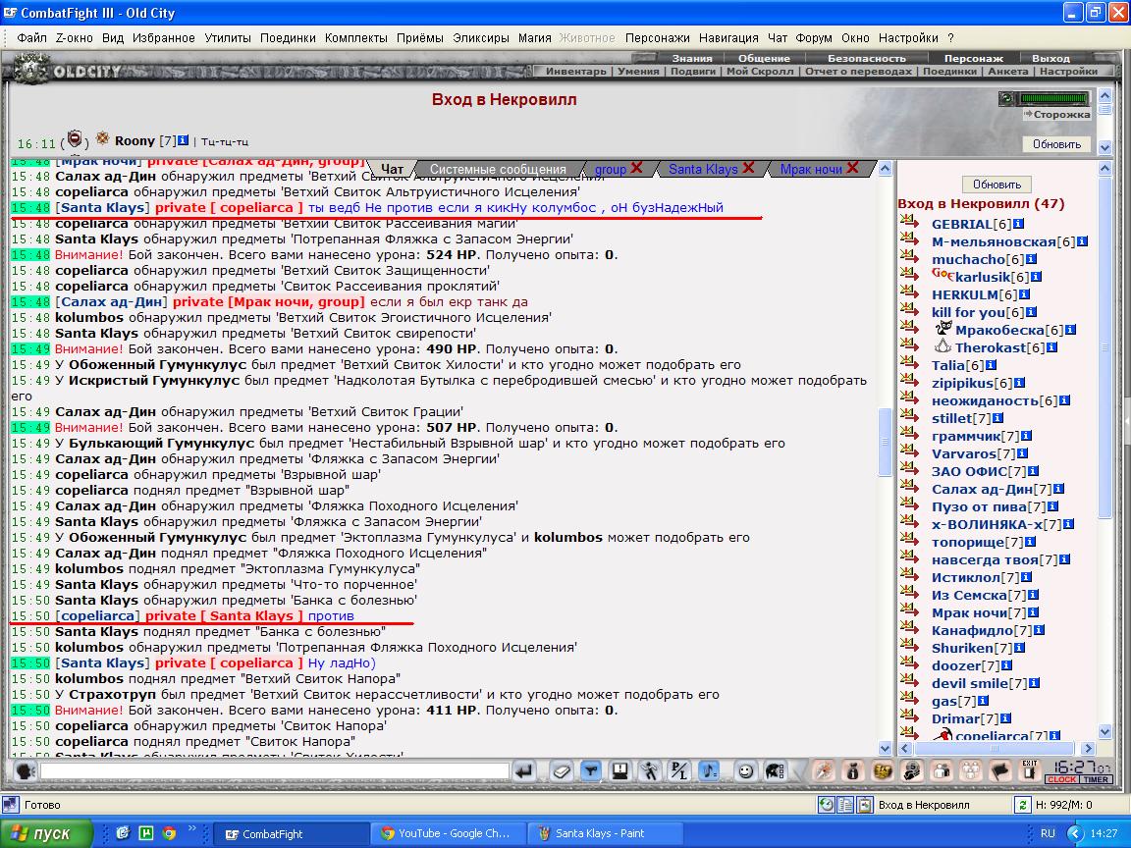The height and width of the screenshot is (848, 1131).
Task: Switch to Santa Klays - Paint taskbar window
Action: 604,833
